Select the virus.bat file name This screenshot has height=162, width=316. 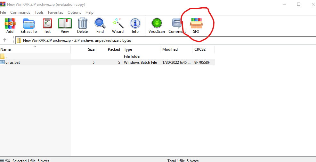[x=12, y=63]
